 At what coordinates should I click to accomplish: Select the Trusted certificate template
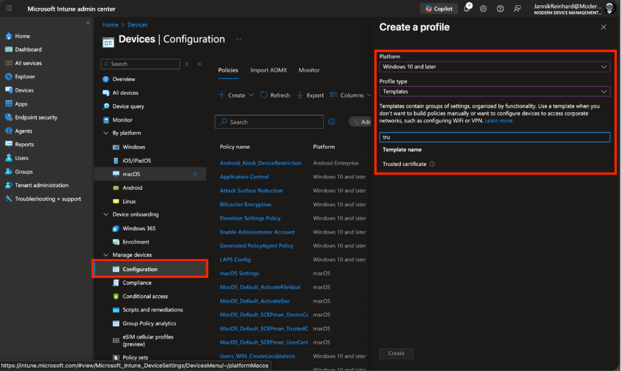point(404,164)
